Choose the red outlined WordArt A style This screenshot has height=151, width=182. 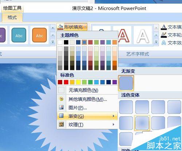click(122, 35)
